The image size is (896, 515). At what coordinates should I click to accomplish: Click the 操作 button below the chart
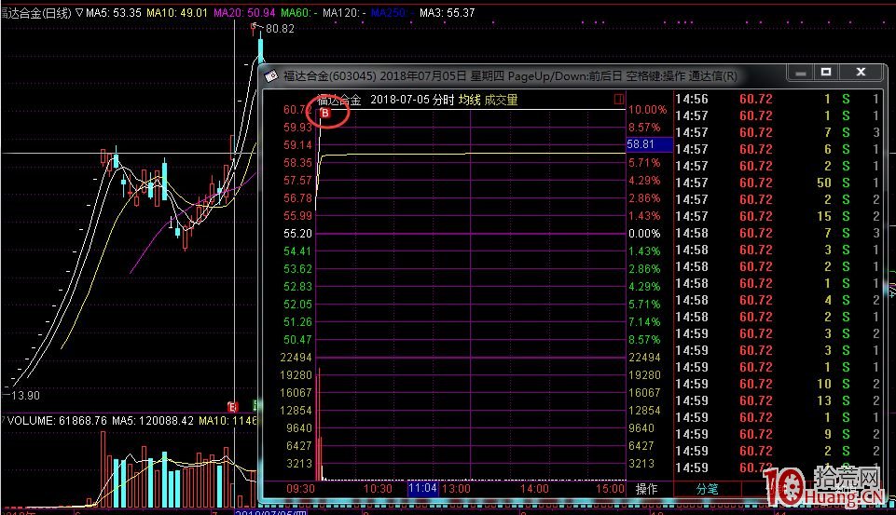pos(646,489)
